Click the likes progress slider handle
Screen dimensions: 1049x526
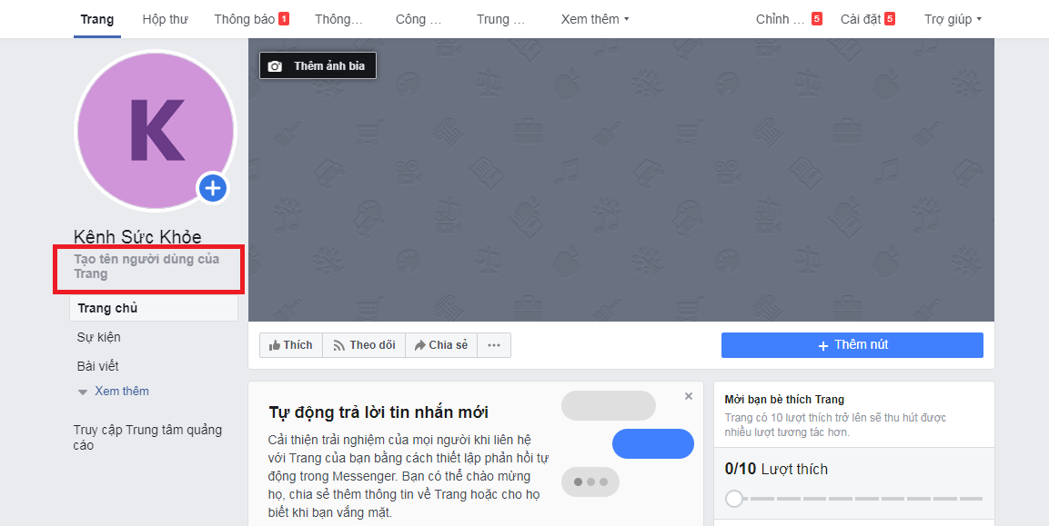click(x=734, y=498)
